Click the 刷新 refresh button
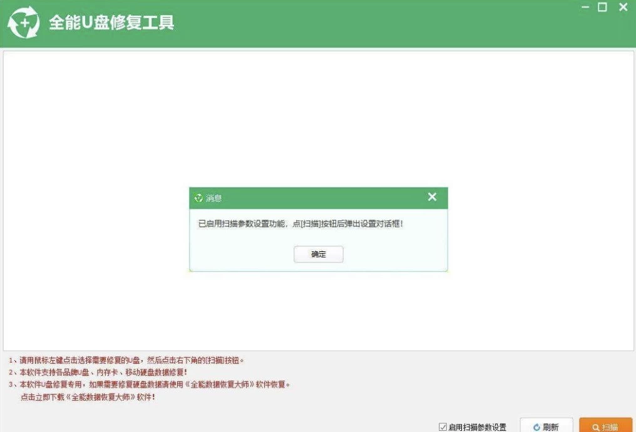The image size is (636, 432). click(546, 424)
